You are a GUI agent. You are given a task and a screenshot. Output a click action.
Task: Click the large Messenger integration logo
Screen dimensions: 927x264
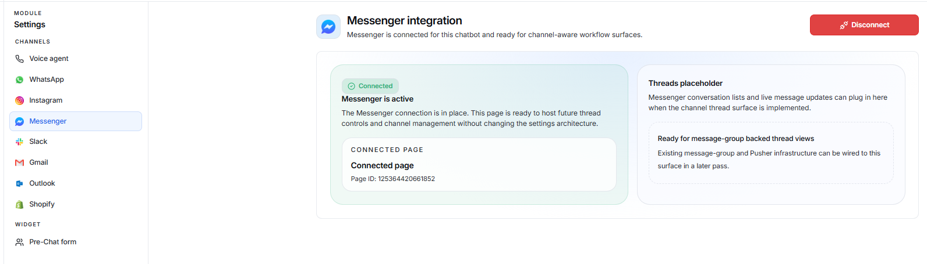click(x=328, y=27)
